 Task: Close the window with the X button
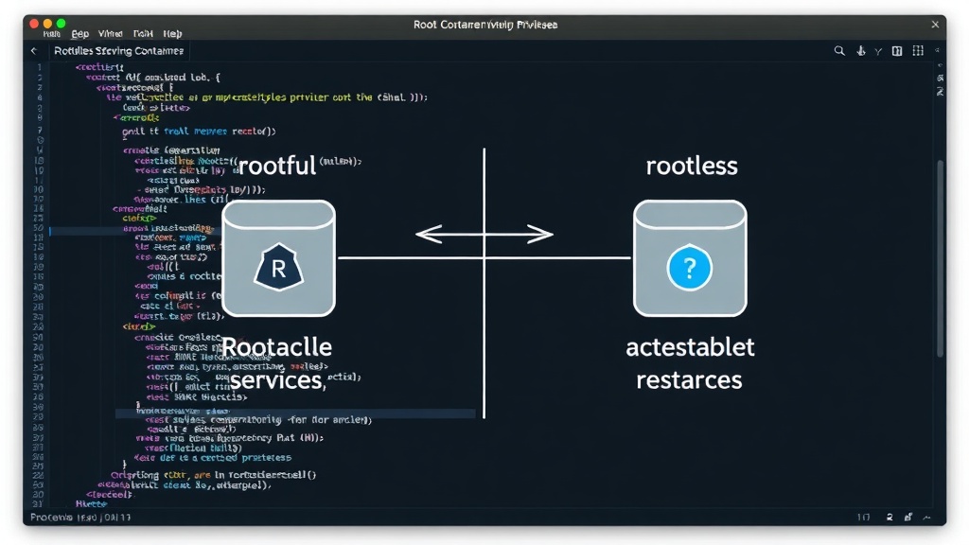tap(935, 24)
